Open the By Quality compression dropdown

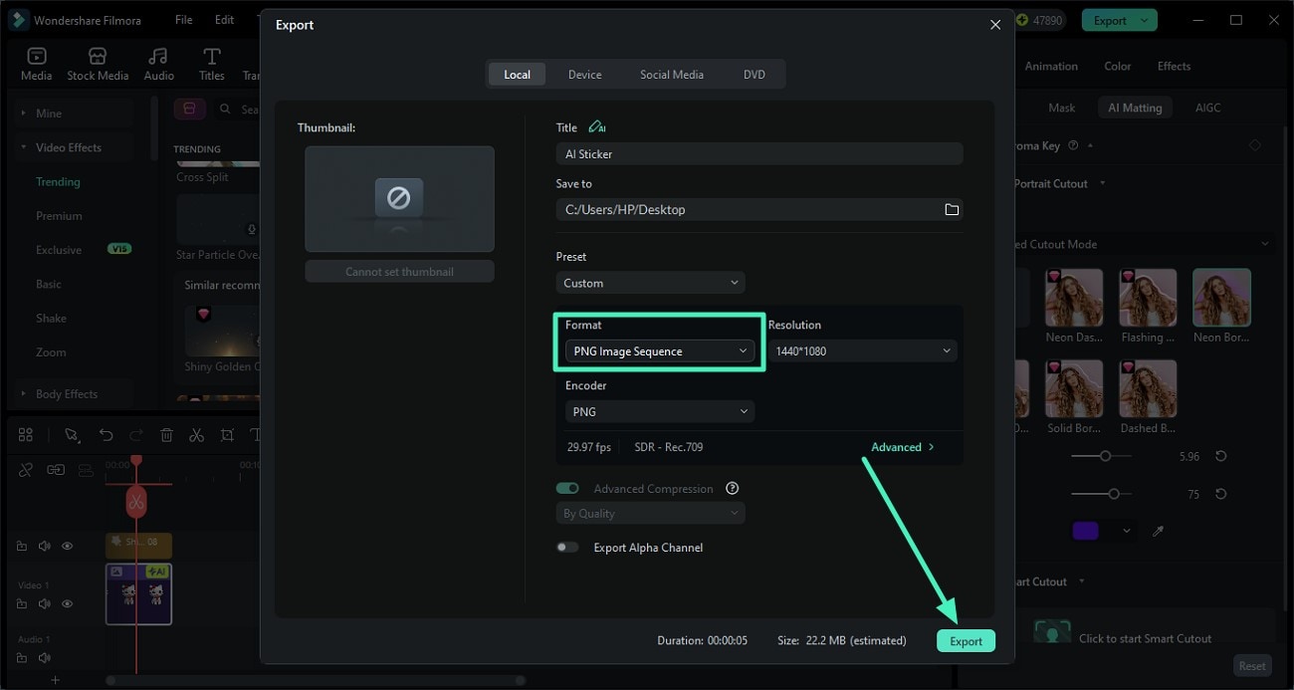650,514
